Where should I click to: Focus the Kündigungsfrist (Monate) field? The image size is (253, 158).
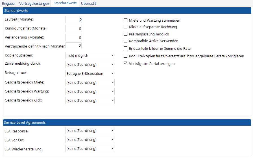[x=73, y=28]
